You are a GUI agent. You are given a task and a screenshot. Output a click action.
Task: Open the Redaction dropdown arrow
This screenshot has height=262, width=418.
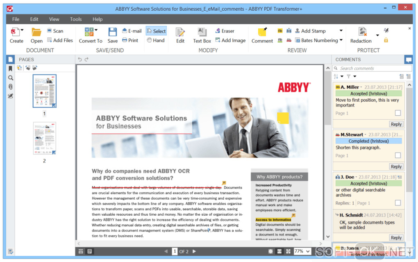[377, 35]
